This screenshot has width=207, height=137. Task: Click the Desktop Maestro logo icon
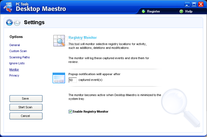8,7
